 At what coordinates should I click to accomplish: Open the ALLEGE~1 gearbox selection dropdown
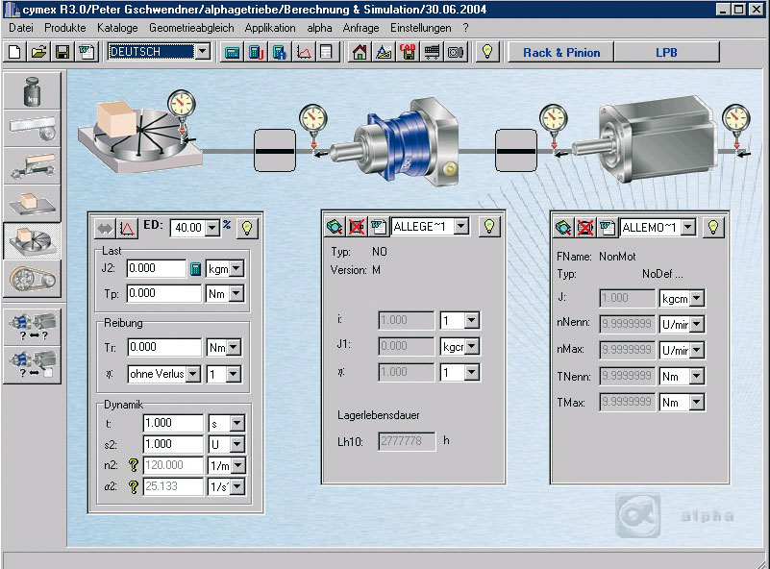[x=460, y=227]
